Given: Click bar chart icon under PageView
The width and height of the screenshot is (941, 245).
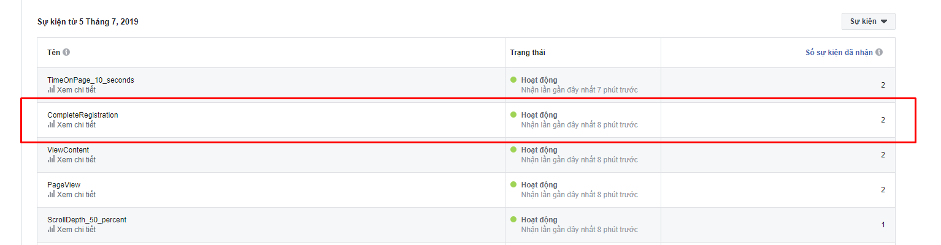Looking at the screenshot, I should click(51, 194).
